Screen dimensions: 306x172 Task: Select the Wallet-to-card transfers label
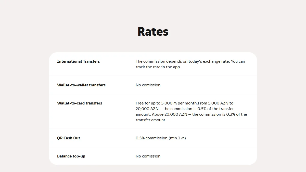[x=80, y=103]
